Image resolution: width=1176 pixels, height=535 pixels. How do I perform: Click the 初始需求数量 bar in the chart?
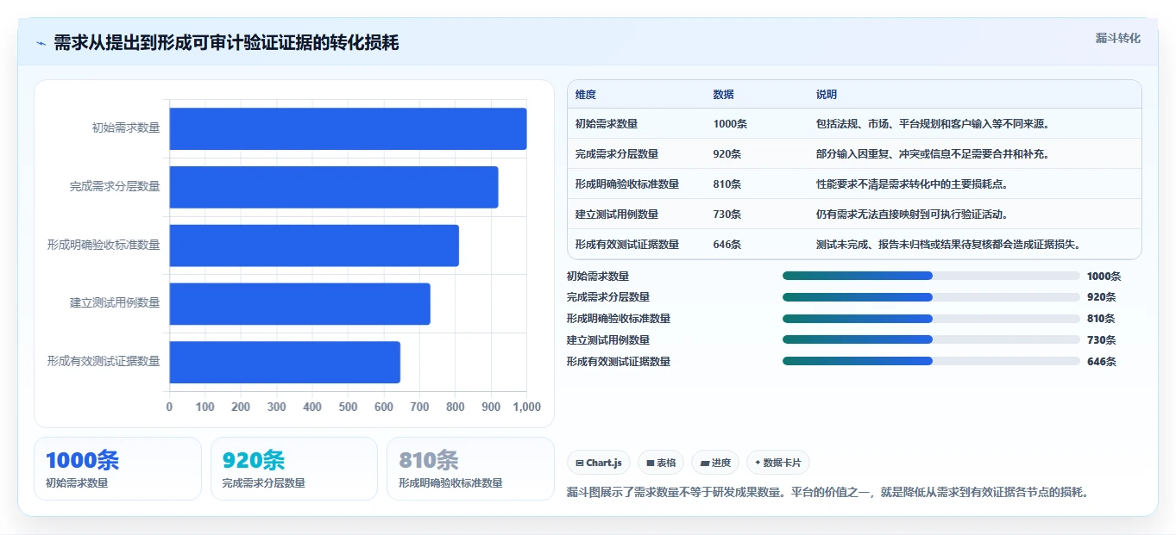(348, 128)
